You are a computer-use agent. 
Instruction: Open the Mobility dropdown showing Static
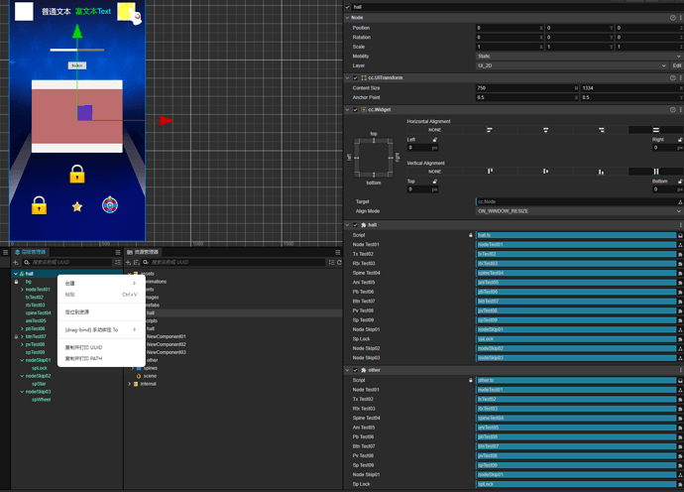pyautogui.click(x=579, y=57)
